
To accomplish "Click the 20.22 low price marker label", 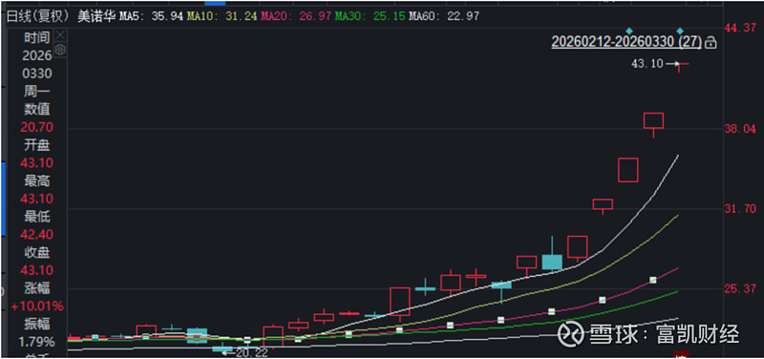I will coord(251,352).
